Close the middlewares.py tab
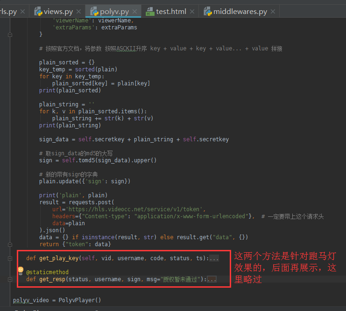The width and height of the screenshot is (346, 311). [273, 11]
